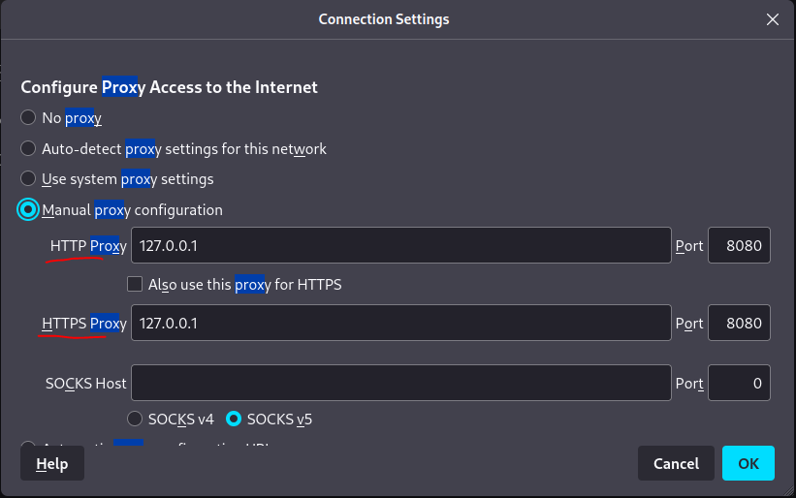Close the Connection Settings dialog
796x498 pixels.
coord(772,19)
